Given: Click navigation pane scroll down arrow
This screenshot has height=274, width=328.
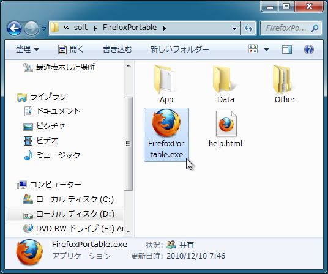Looking at the screenshot, I should coord(129,231).
